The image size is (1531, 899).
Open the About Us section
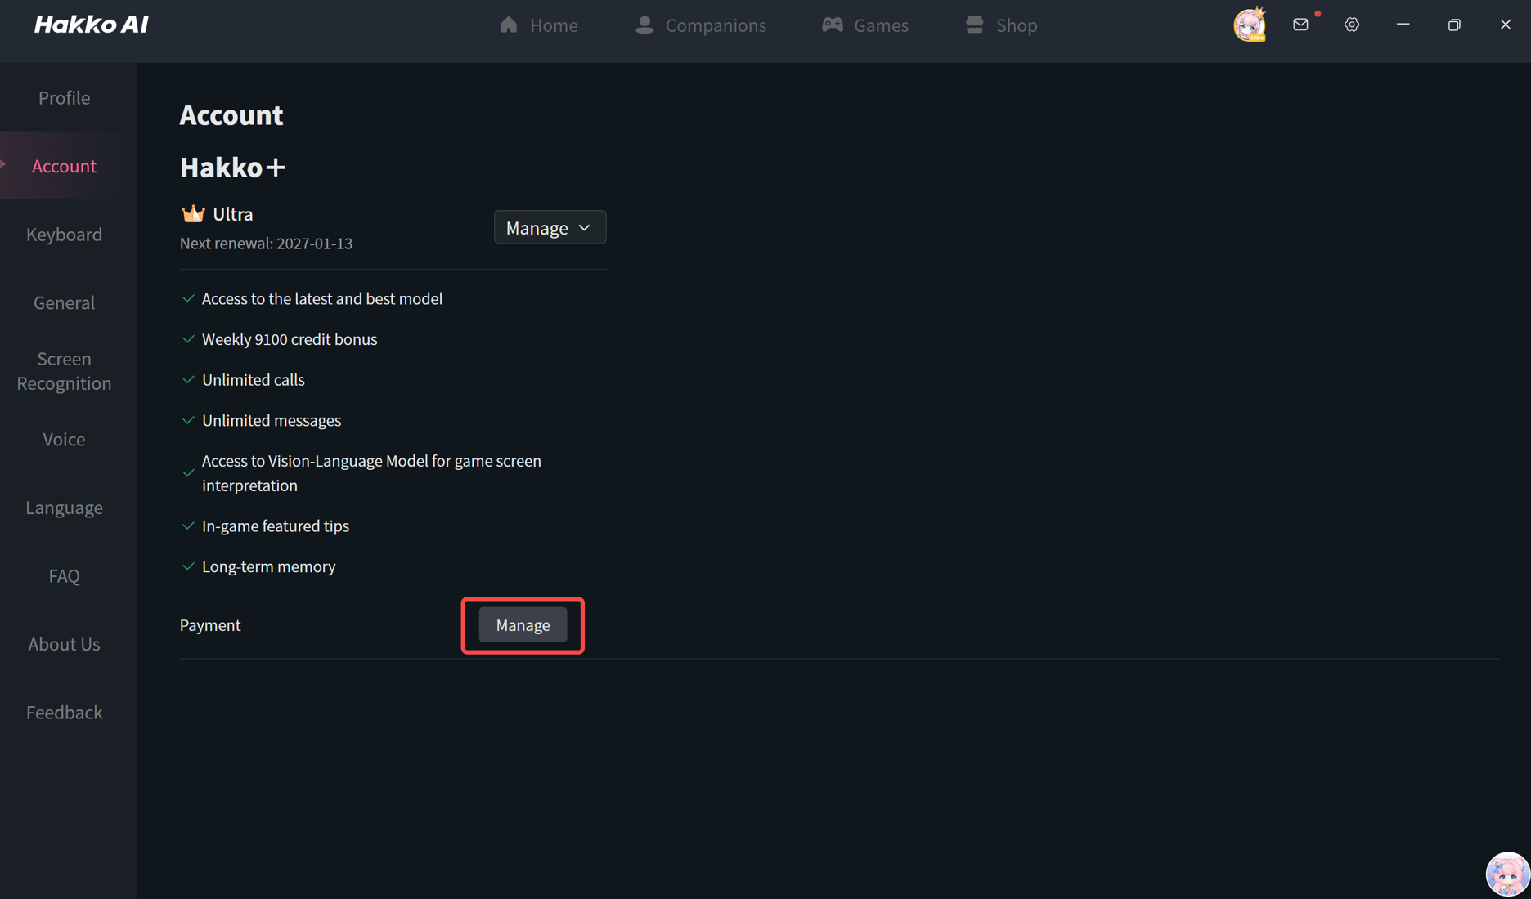point(64,644)
